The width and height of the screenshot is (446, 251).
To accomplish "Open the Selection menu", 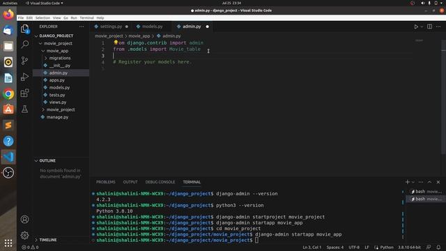I will [43, 18].
